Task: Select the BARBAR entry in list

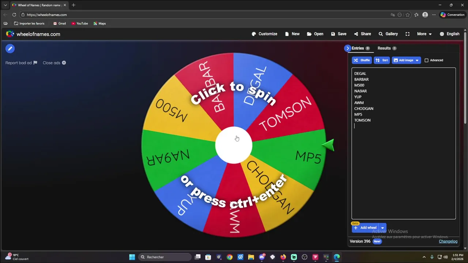Action: click(361, 79)
